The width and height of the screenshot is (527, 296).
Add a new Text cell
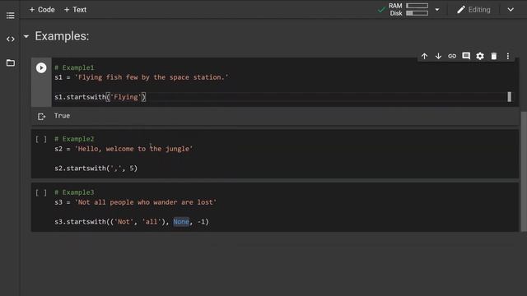click(75, 10)
